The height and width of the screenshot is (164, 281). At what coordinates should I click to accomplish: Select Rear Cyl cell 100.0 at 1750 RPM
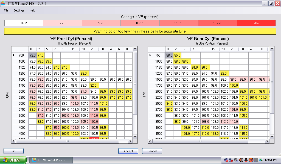coord(234,86)
